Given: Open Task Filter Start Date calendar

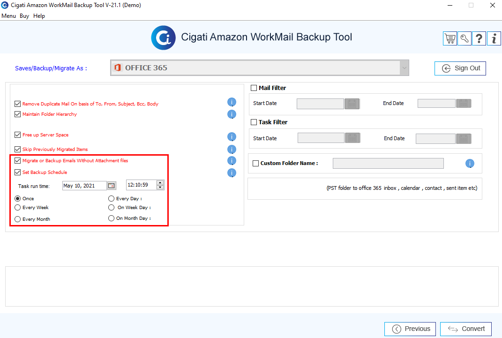Looking at the screenshot, I should click(352, 138).
